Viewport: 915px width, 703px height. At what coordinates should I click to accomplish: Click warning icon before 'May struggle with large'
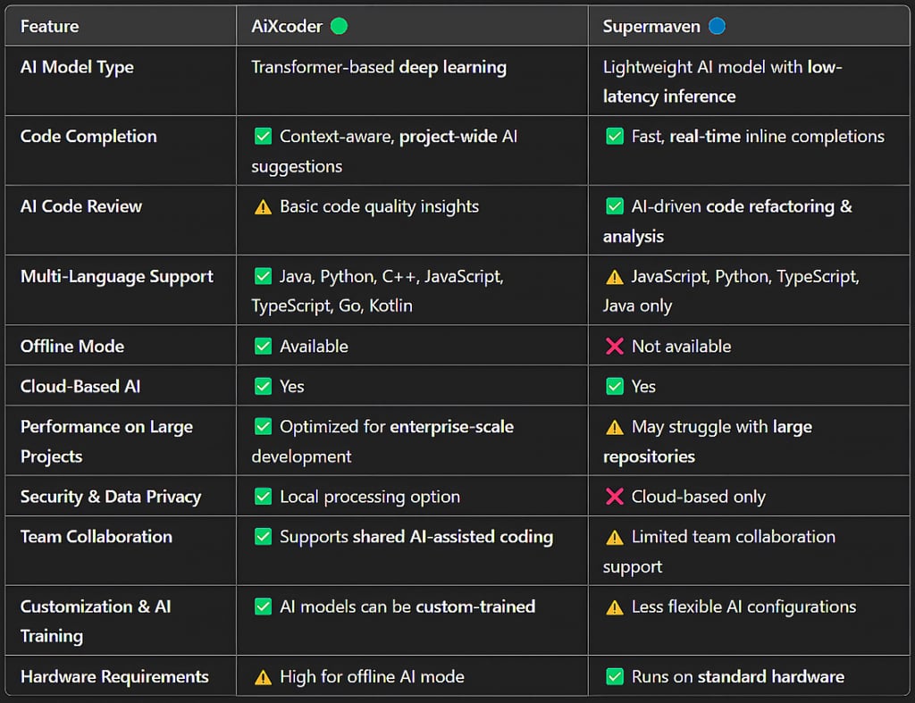[x=615, y=428]
